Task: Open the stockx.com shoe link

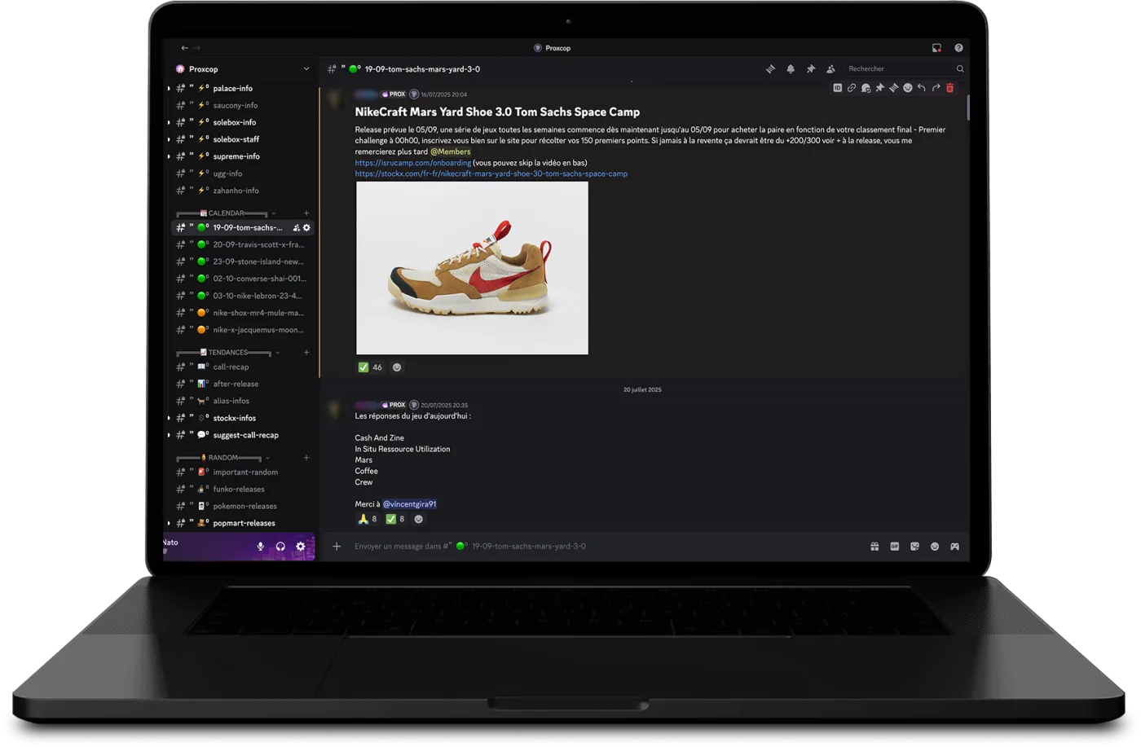Action: [491, 174]
